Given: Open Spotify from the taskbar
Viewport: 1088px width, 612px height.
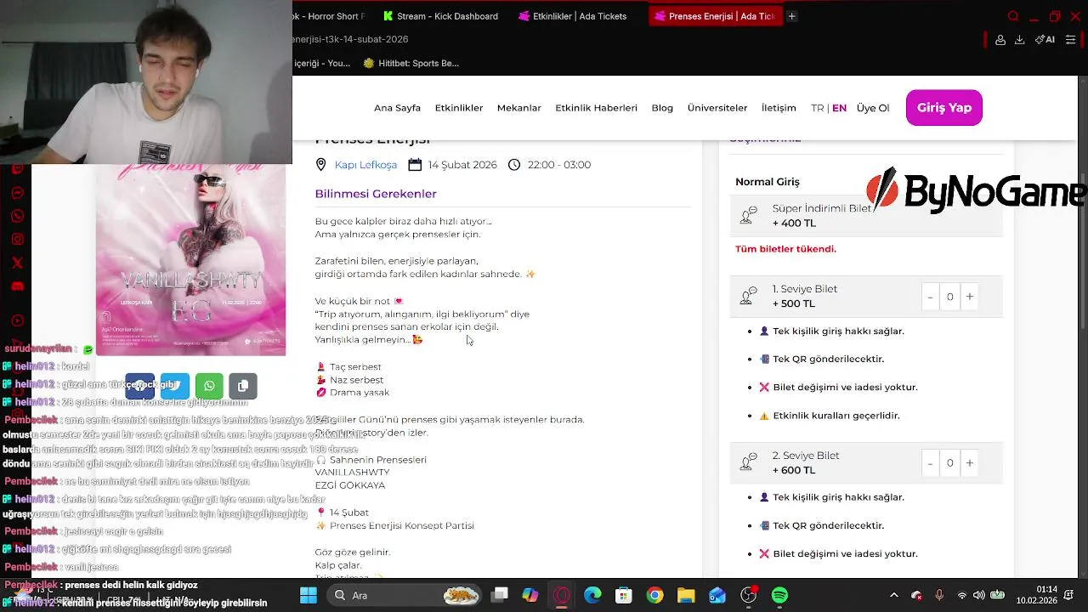Looking at the screenshot, I should (779, 595).
